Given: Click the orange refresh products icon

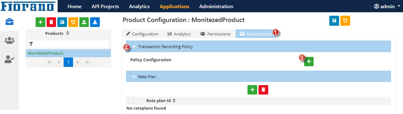Looking at the screenshot, I should click(x=73, y=22).
